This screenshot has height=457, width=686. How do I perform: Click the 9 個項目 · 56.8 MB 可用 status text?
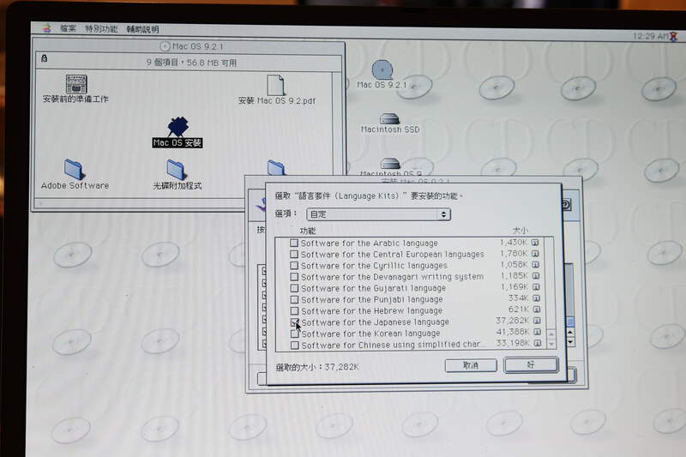[x=191, y=63]
